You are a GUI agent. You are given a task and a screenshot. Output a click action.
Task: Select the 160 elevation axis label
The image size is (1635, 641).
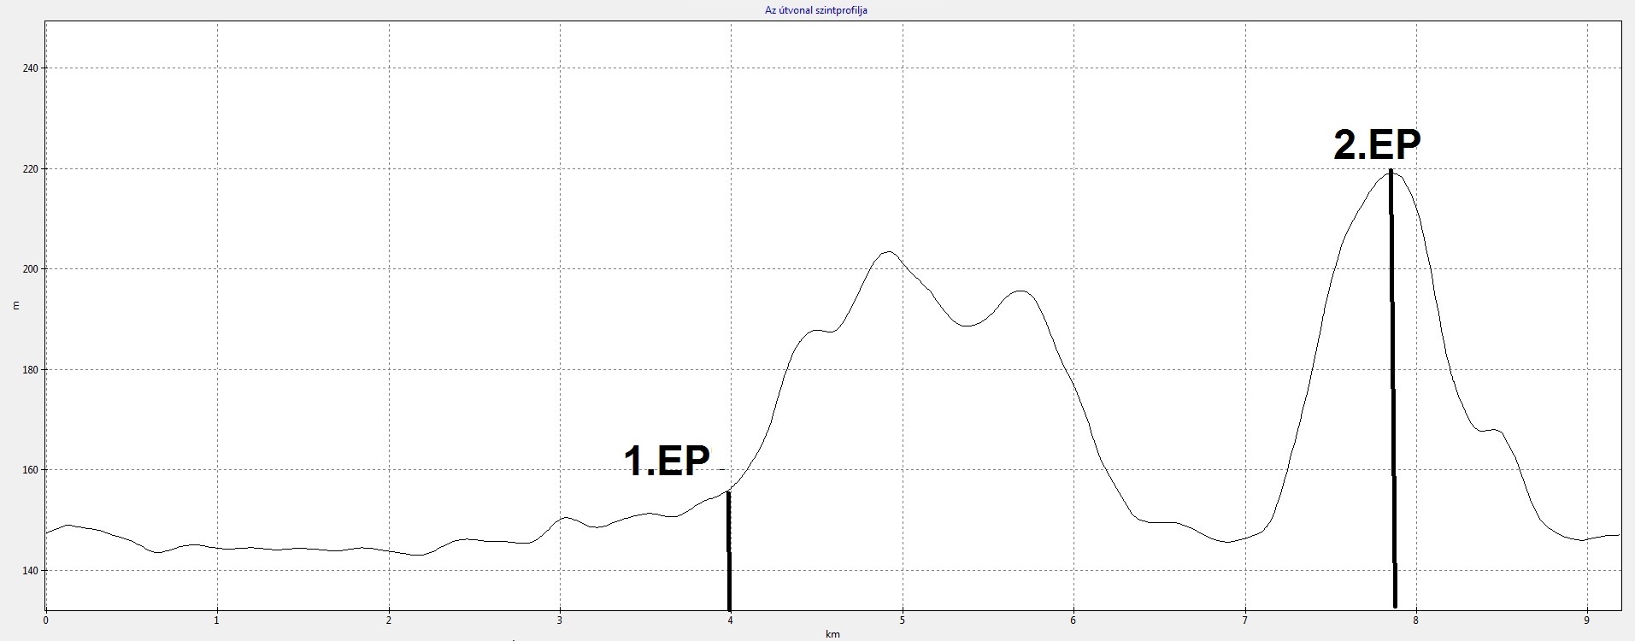point(31,470)
